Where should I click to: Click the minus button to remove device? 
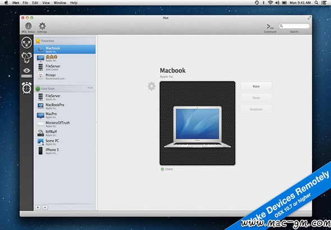click(x=45, y=207)
